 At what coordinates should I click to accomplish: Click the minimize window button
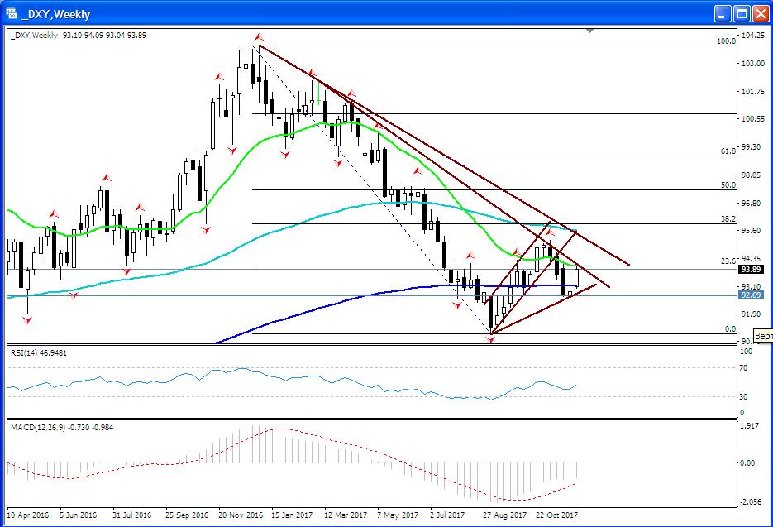[722, 14]
